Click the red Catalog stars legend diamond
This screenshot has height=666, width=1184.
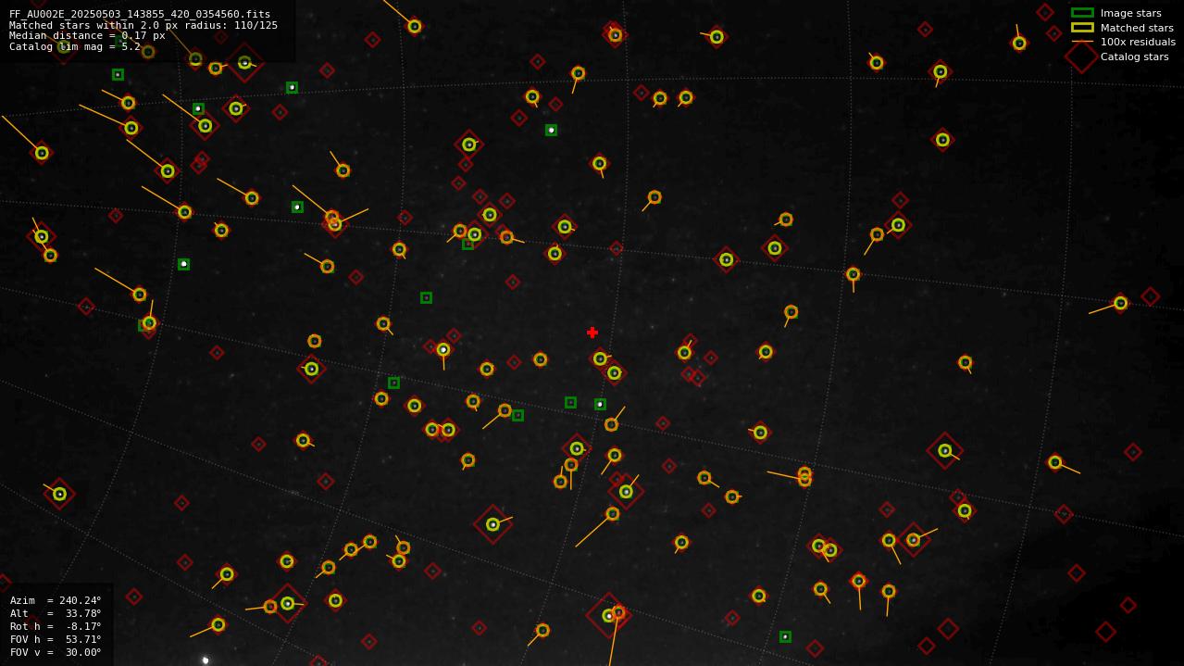click(x=1082, y=57)
